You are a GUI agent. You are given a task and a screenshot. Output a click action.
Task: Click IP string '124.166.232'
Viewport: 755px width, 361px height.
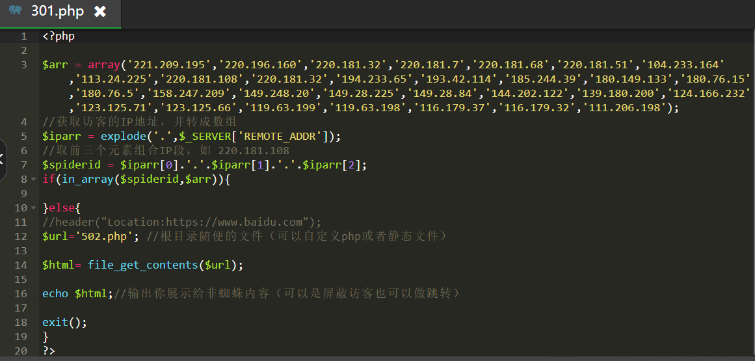(708, 94)
